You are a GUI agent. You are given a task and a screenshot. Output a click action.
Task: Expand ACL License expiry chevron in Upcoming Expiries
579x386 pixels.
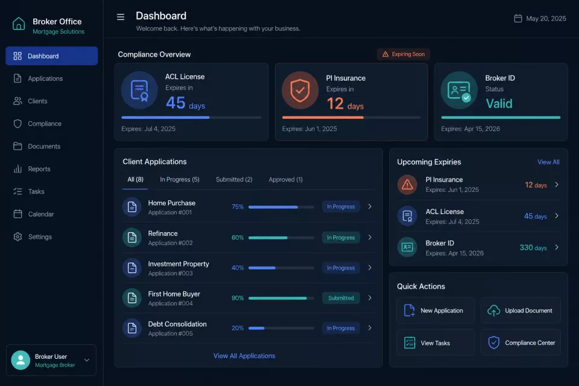pyautogui.click(x=557, y=216)
